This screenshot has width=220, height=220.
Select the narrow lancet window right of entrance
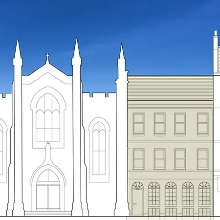[99, 149]
